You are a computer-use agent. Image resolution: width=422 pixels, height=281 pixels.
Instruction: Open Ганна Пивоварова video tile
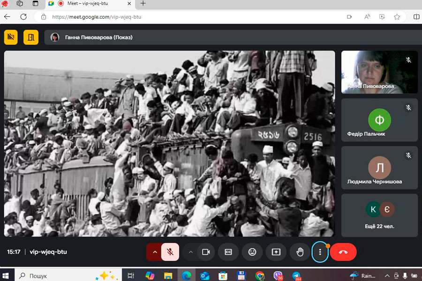point(379,72)
